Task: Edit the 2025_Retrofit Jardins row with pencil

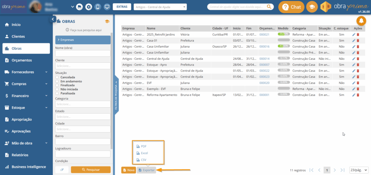Action: 354,34
